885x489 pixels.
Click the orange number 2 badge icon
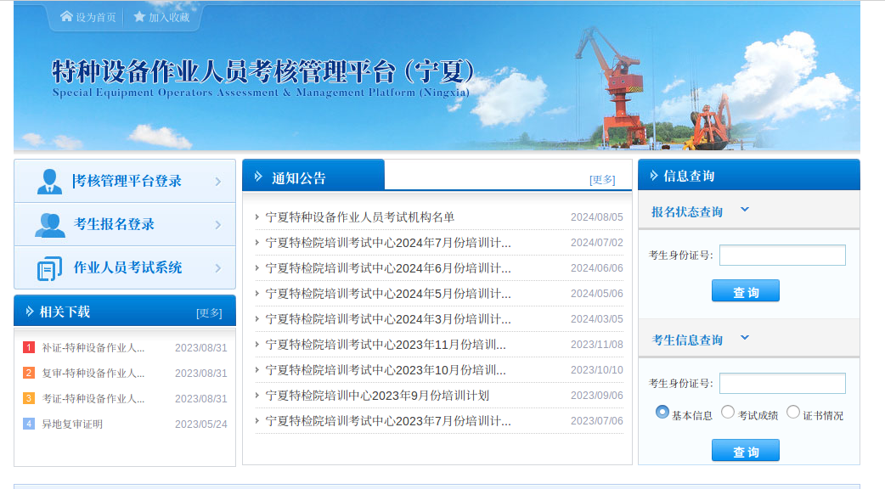point(29,374)
